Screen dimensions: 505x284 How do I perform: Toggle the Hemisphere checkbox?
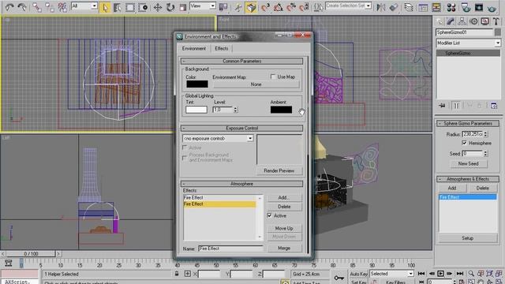[x=464, y=143]
